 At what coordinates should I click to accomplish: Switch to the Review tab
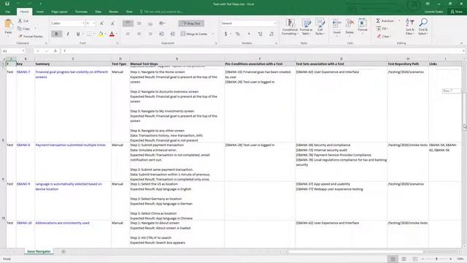tap(114, 12)
